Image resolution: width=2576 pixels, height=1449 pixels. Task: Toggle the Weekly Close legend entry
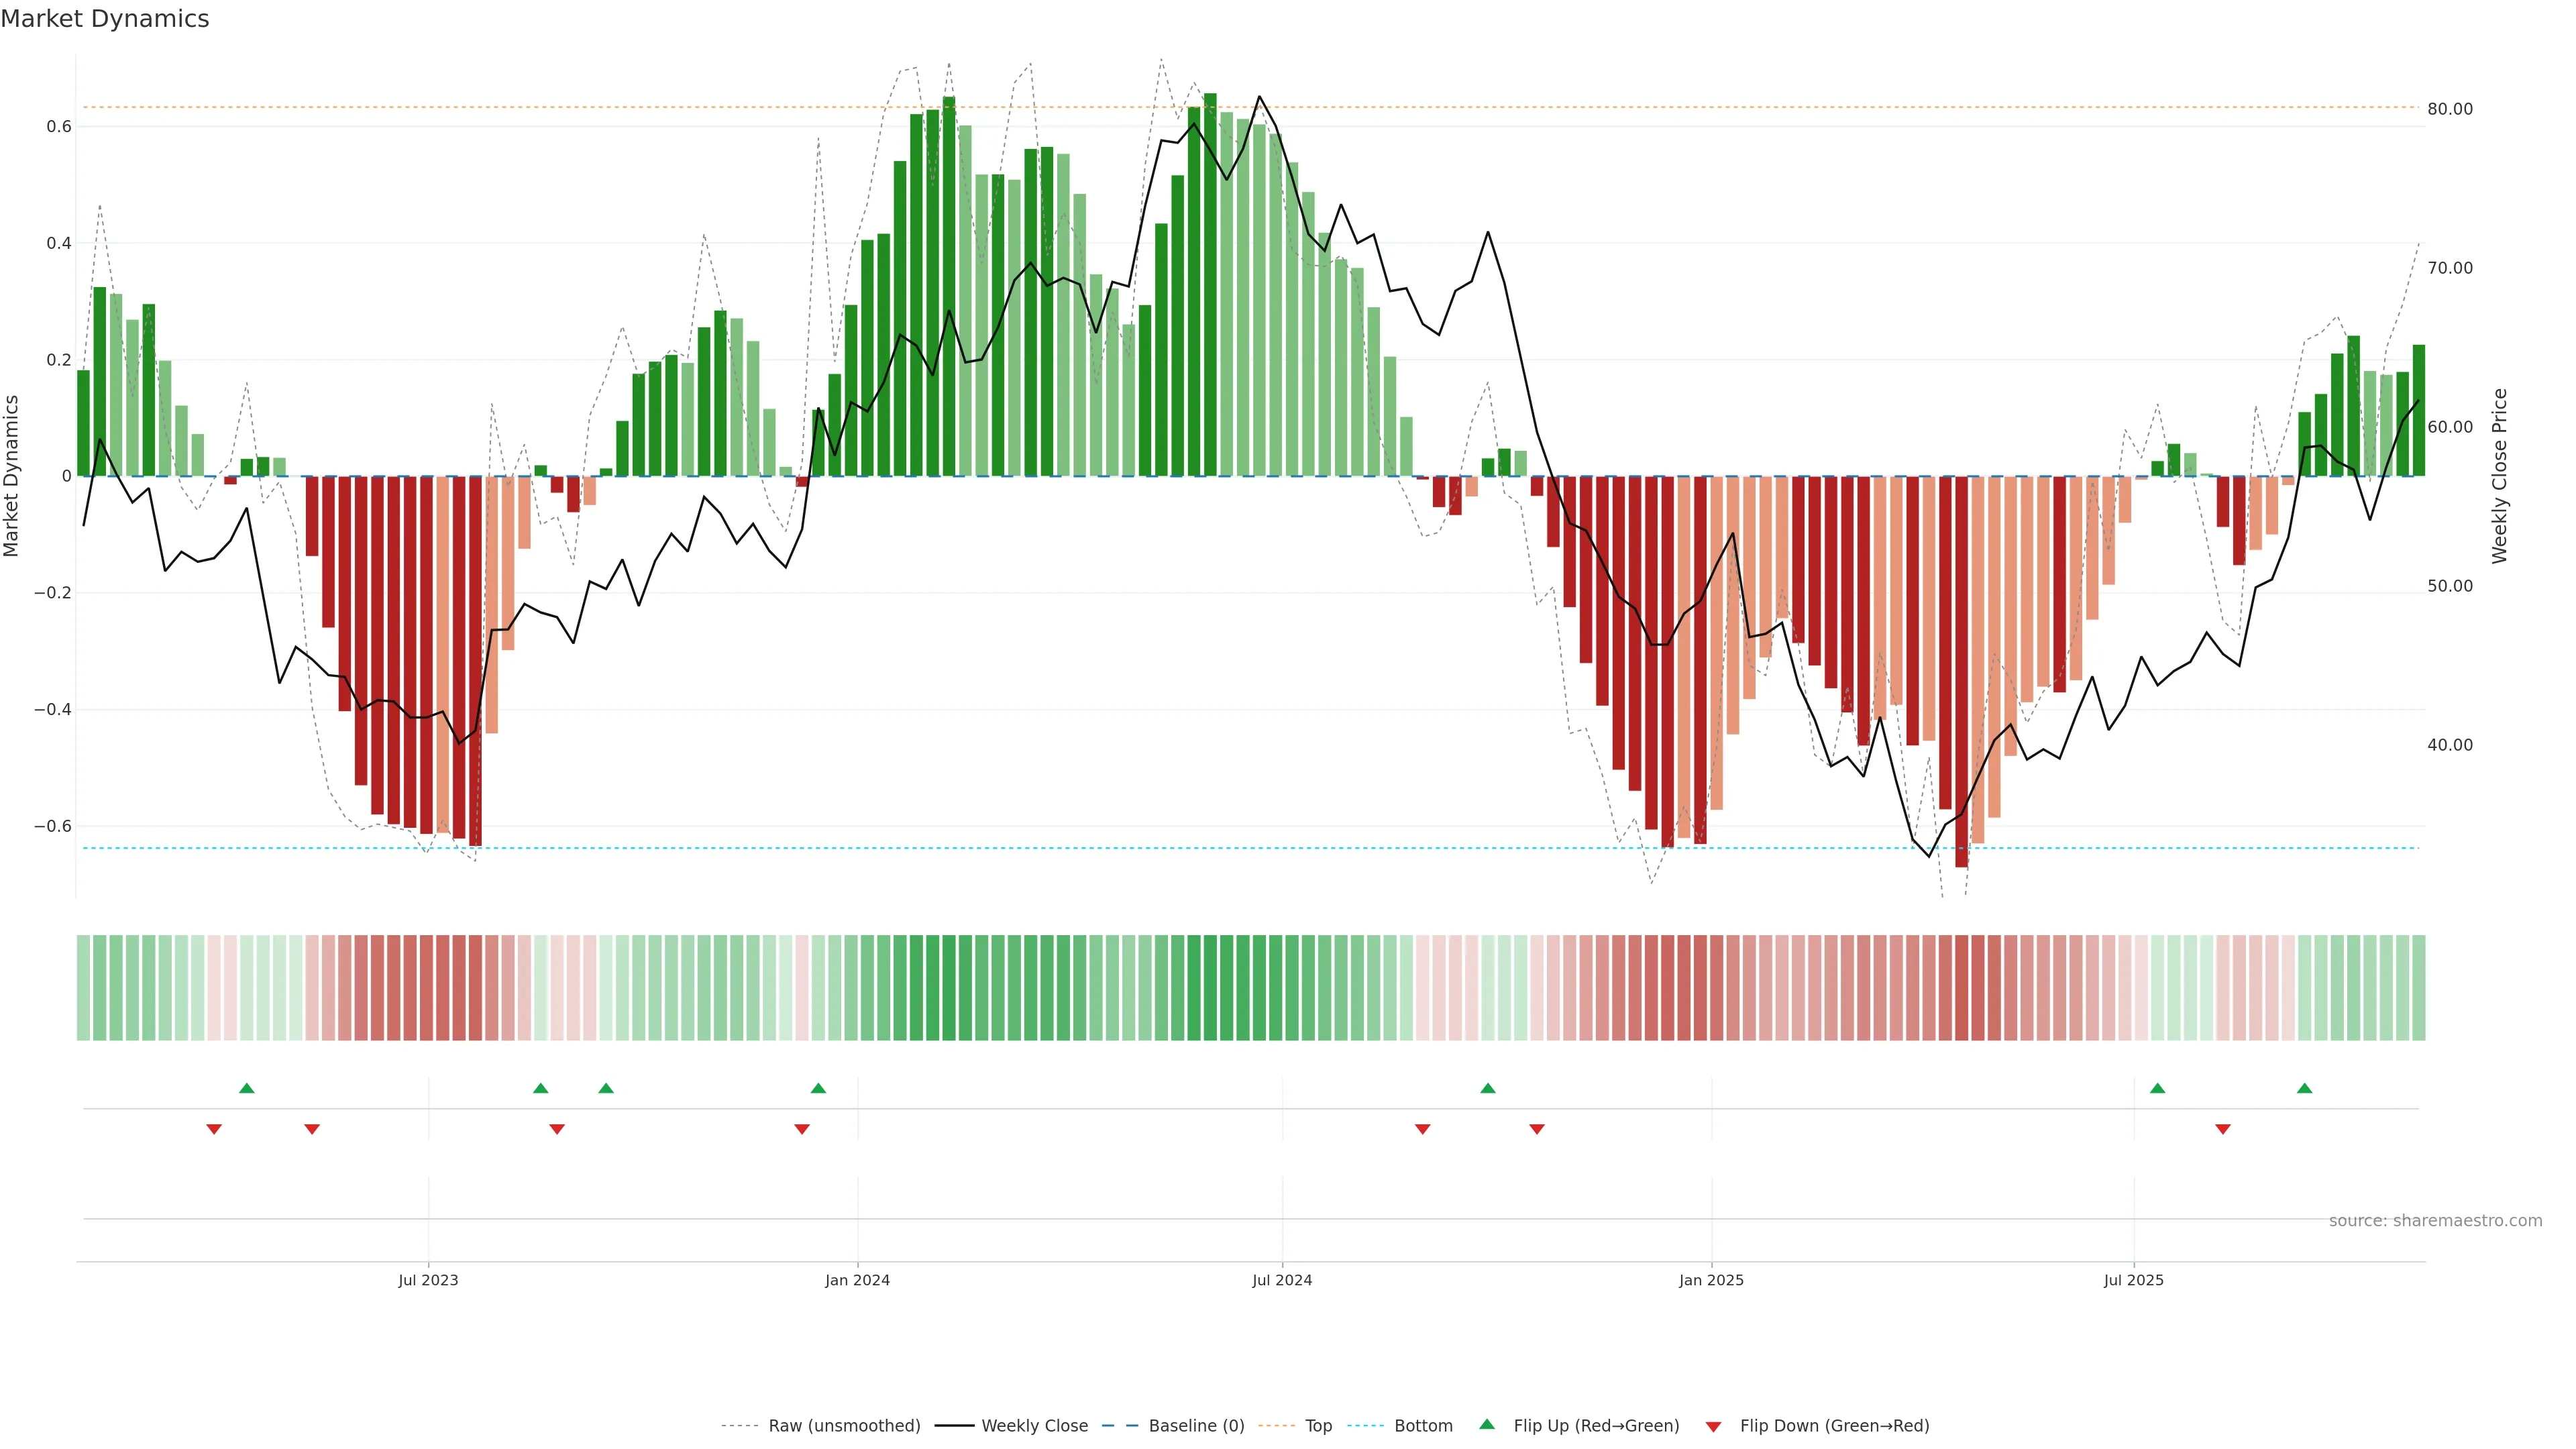point(1034,1426)
